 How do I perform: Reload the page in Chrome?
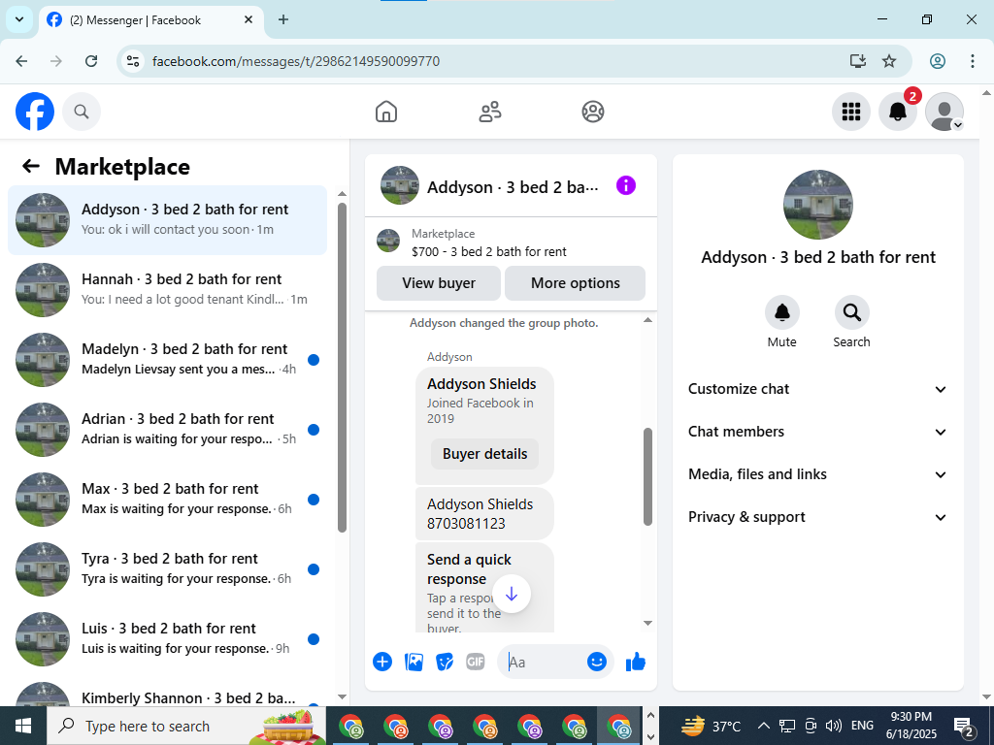click(x=91, y=61)
